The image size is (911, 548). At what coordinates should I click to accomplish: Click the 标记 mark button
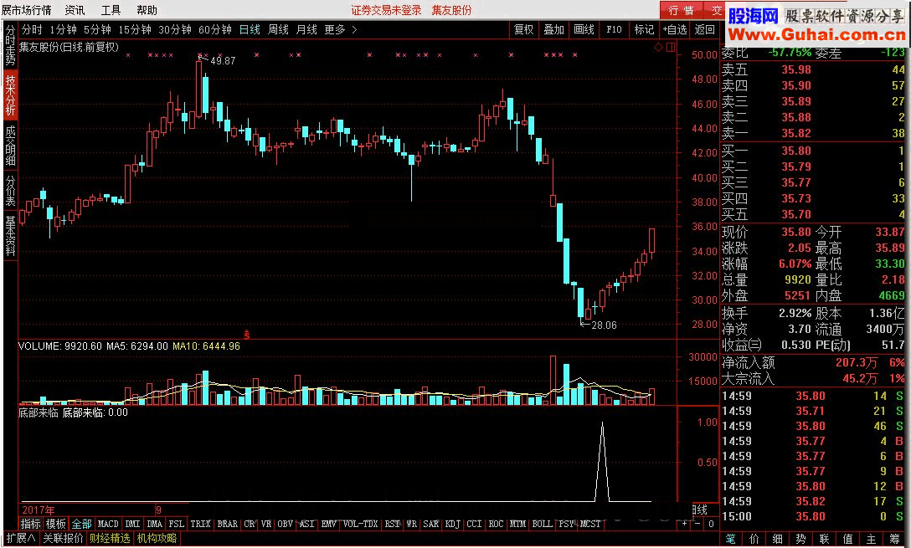coord(644,29)
